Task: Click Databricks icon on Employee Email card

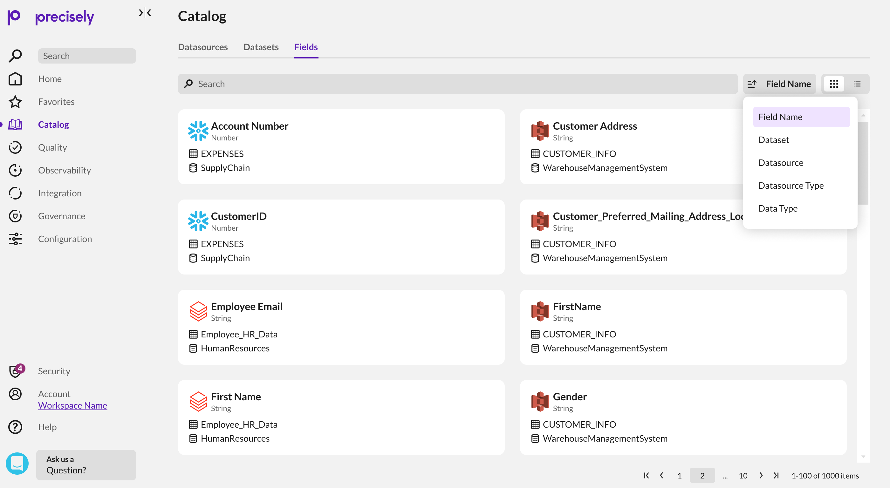Action: 198,312
